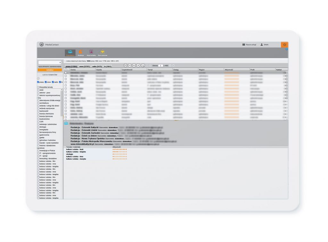Screen dimensions: 328x242
Task: Click the blue info icon
Action: tap(287, 49)
